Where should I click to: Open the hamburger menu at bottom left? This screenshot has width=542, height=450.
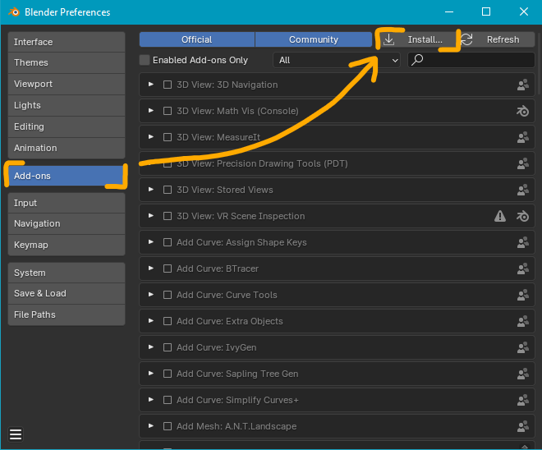(x=16, y=434)
